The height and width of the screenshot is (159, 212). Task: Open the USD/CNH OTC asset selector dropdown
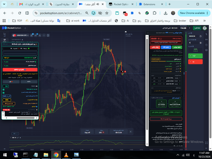pos(20,35)
